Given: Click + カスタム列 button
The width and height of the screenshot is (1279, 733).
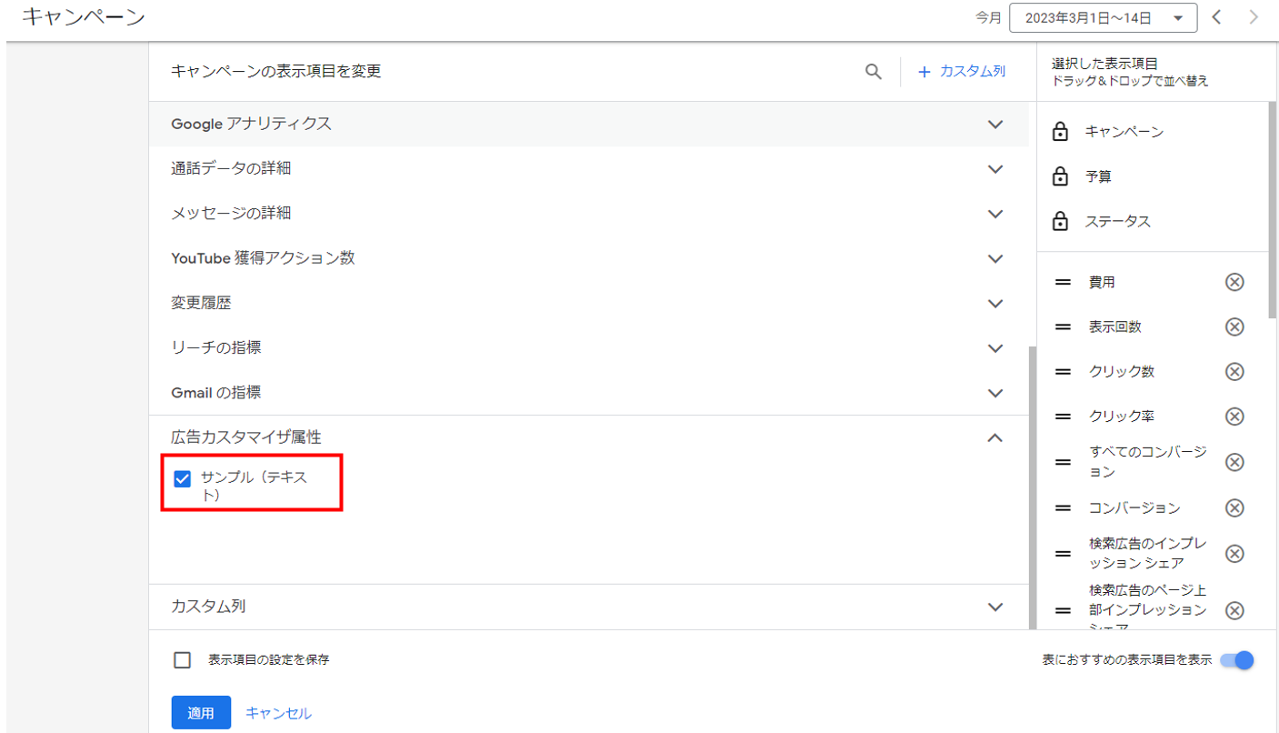Looking at the screenshot, I should pos(962,72).
